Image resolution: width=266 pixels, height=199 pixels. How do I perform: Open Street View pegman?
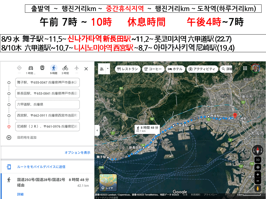(258, 188)
